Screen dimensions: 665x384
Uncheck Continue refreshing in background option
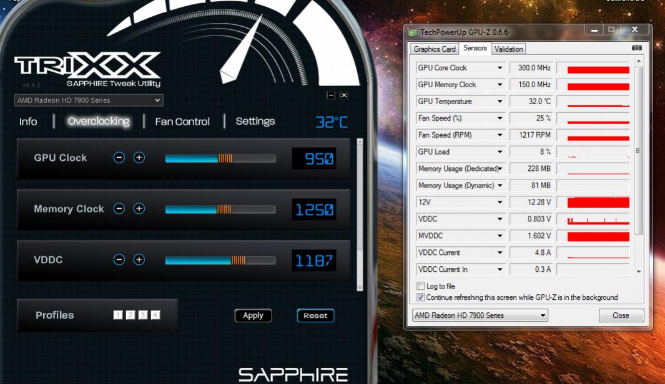pyautogui.click(x=421, y=297)
